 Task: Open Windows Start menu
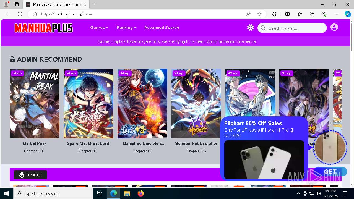click(x=7, y=193)
